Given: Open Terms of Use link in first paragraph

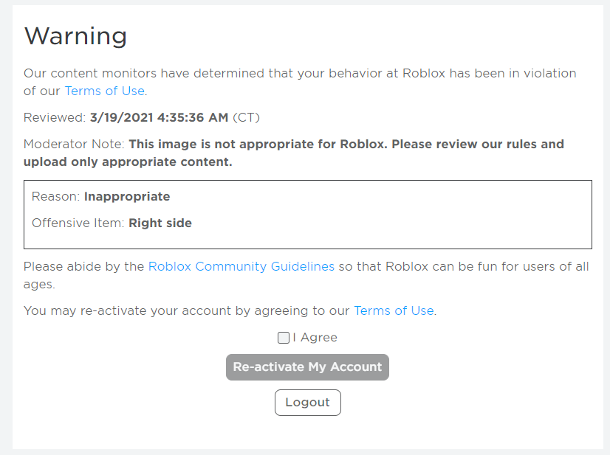Looking at the screenshot, I should tap(104, 91).
